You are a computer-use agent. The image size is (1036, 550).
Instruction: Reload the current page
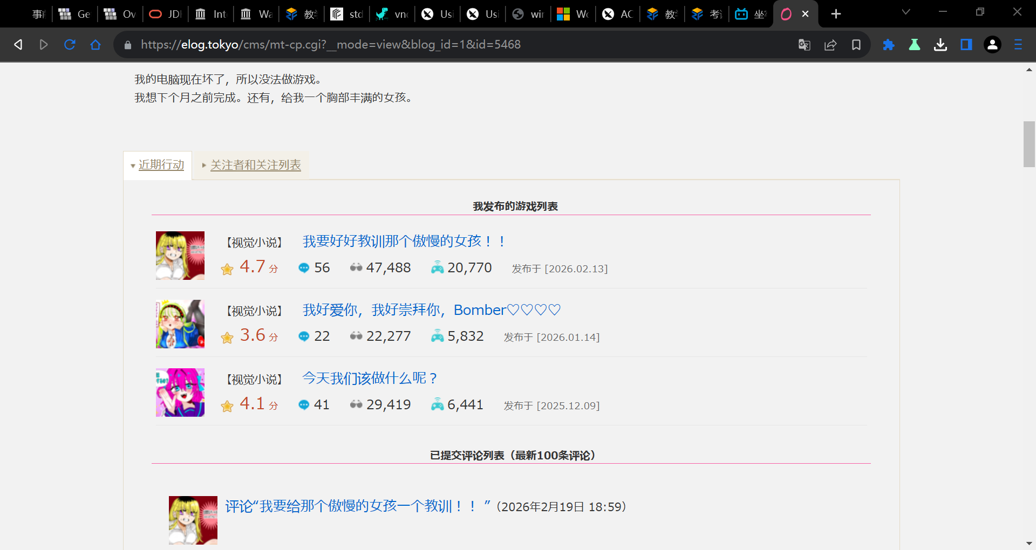point(70,45)
